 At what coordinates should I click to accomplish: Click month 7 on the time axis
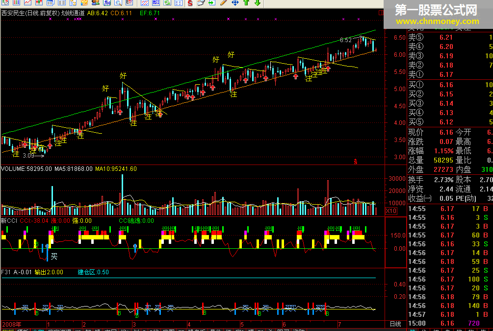[339, 324]
